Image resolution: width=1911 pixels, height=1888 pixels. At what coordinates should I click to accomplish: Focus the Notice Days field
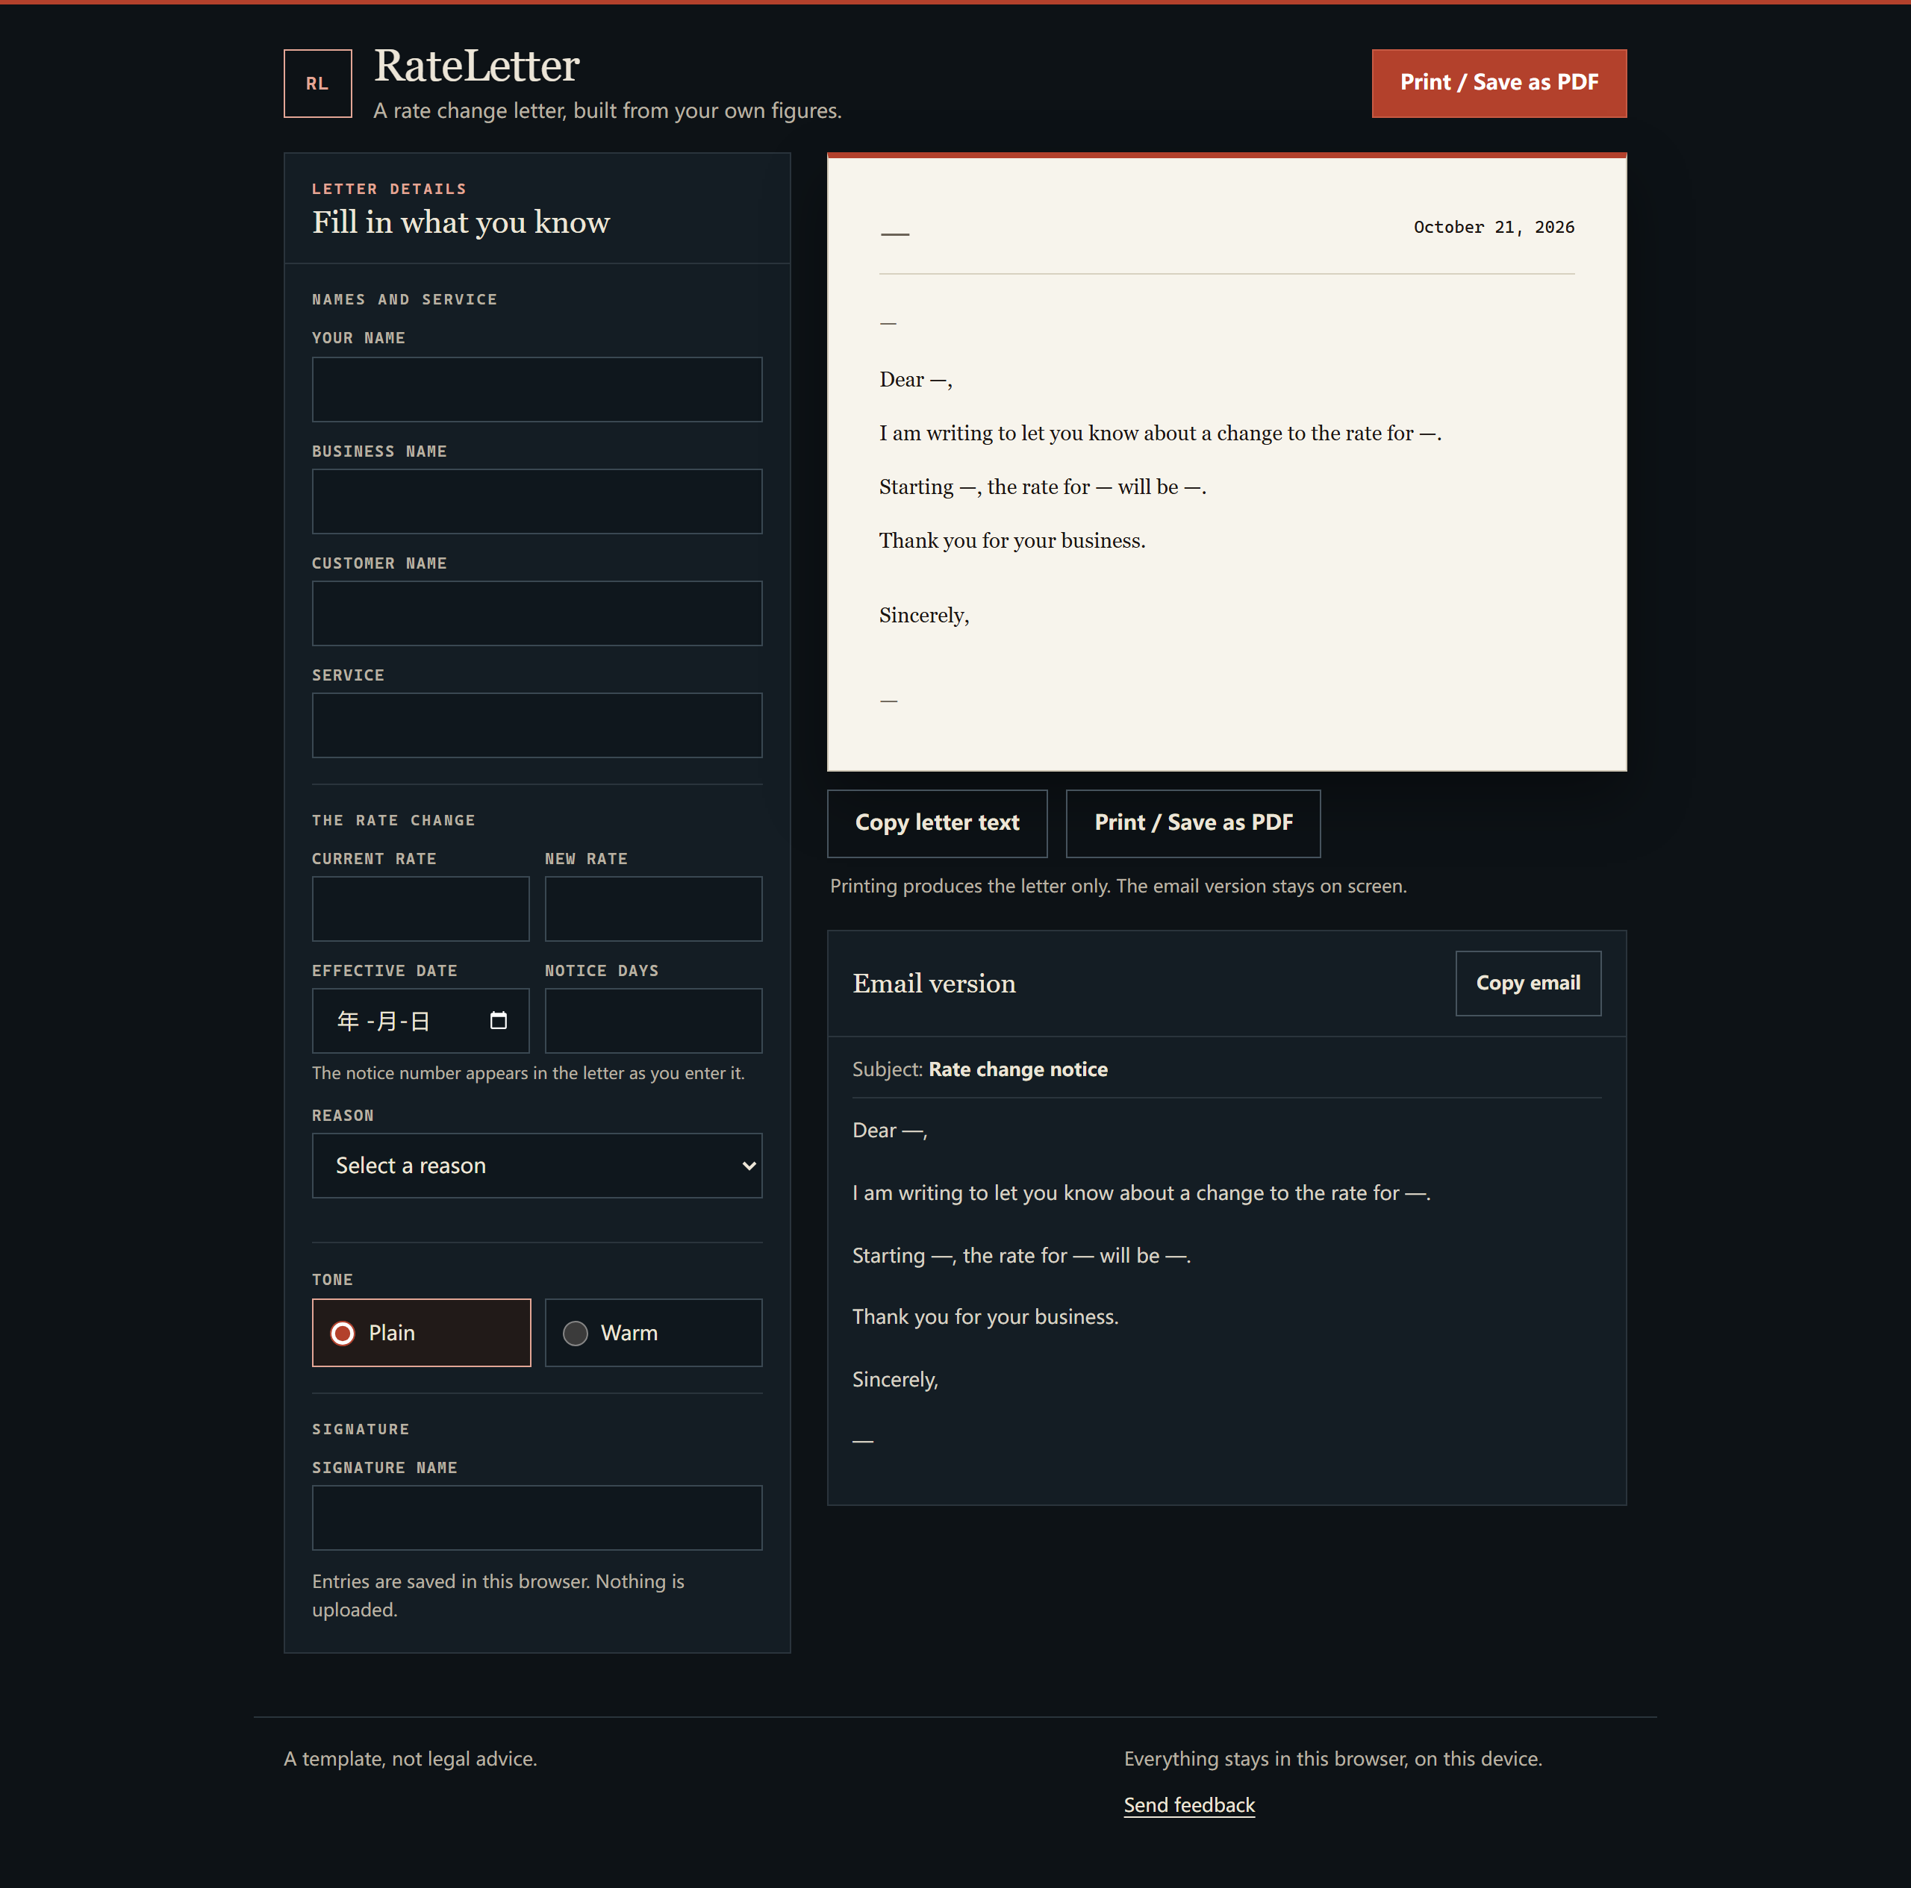[654, 1021]
